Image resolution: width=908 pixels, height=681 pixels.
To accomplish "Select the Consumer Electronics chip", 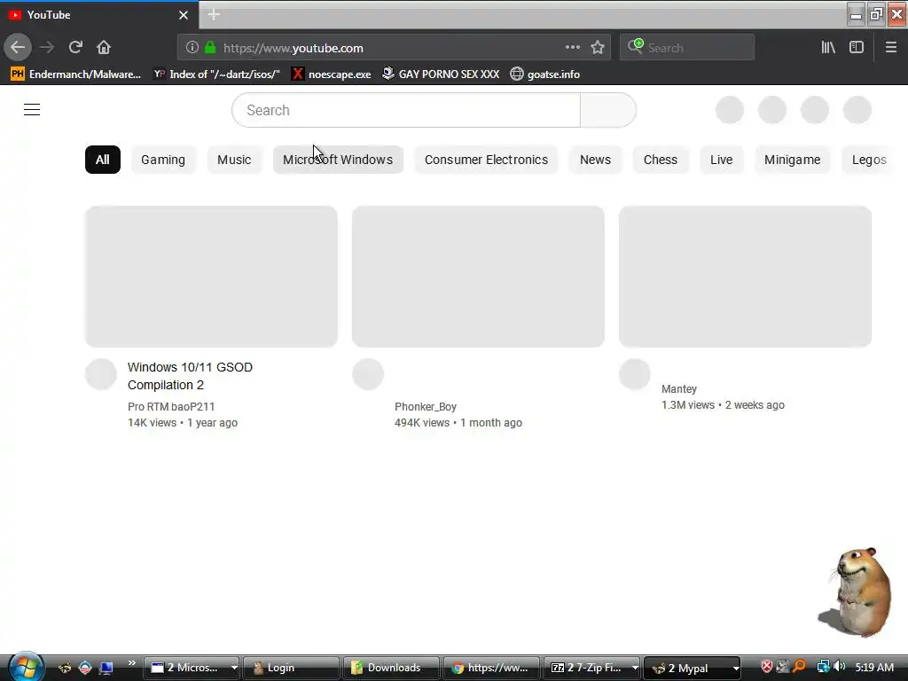I will pos(486,160).
